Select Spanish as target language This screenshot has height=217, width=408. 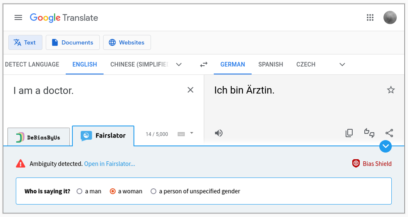271,64
